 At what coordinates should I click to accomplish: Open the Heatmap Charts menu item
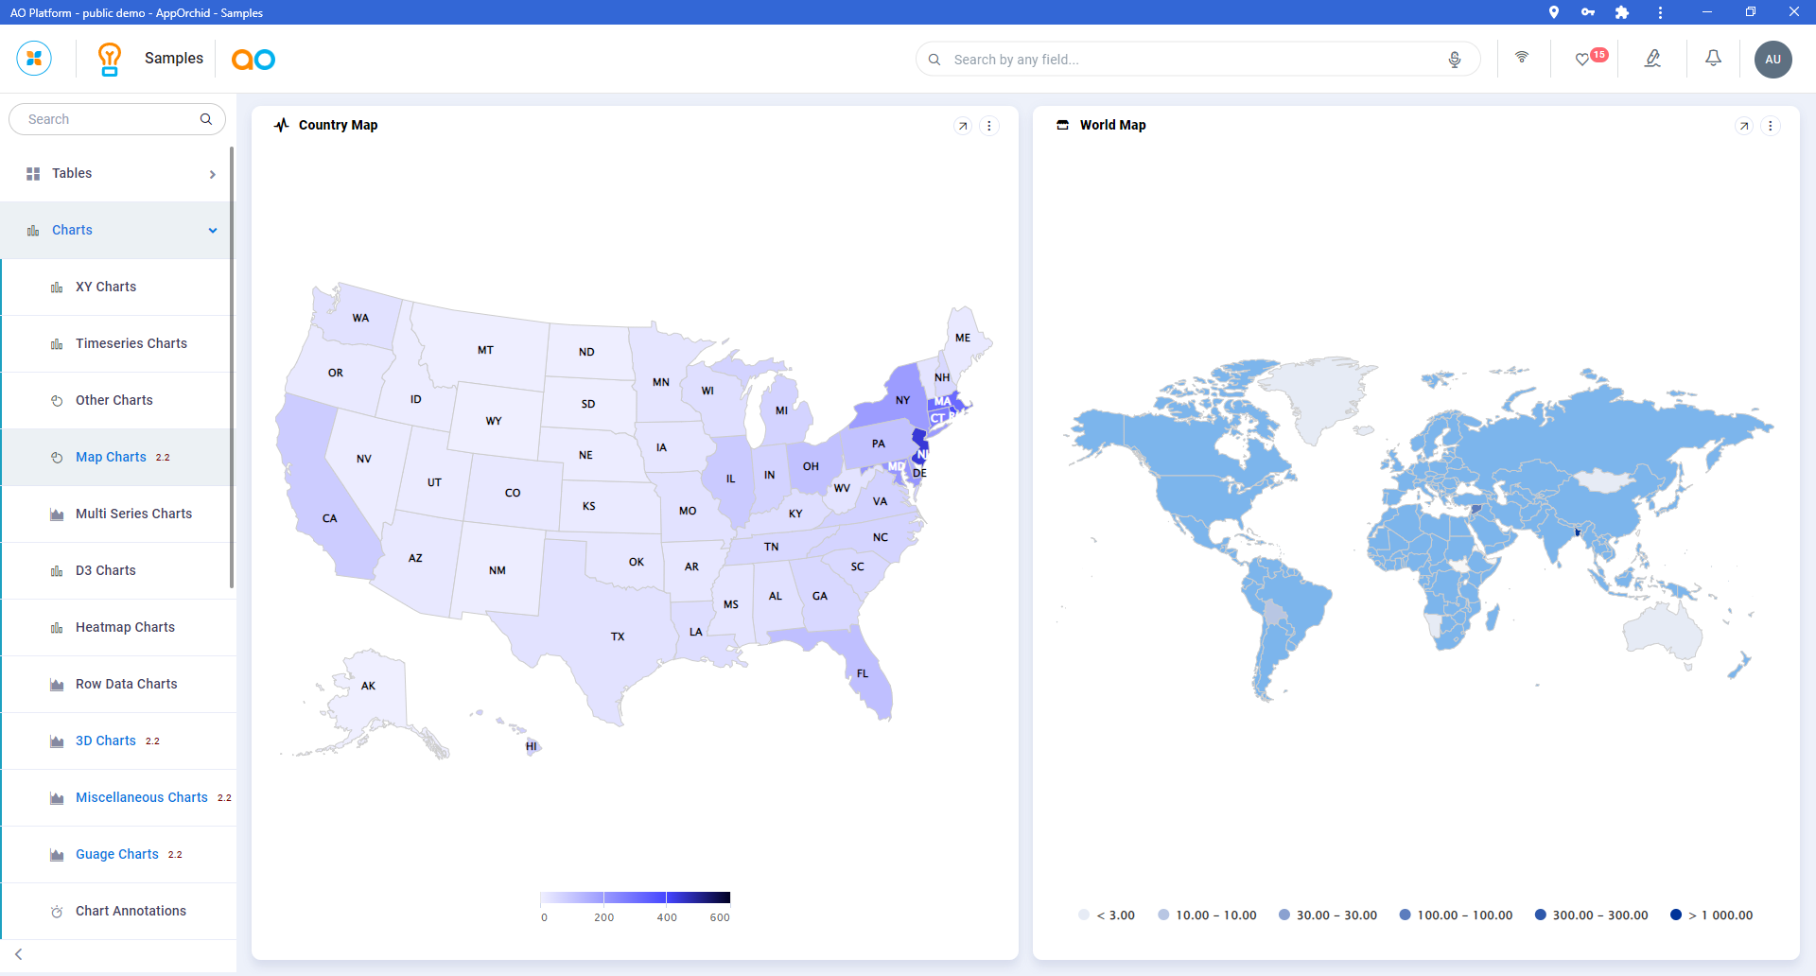(125, 628)
